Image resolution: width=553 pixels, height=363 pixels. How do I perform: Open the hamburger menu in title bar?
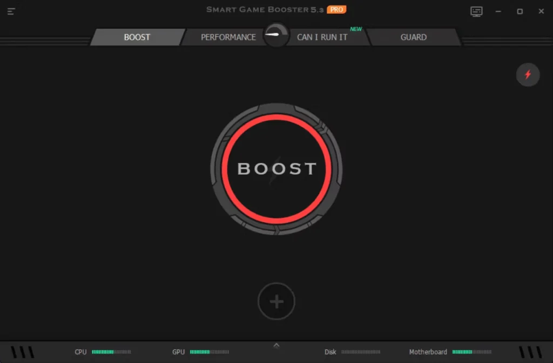[11, 11]
